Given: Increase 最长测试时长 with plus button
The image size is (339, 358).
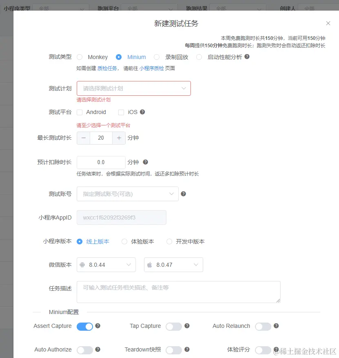Looking at the screenshot, I should 119,138.
